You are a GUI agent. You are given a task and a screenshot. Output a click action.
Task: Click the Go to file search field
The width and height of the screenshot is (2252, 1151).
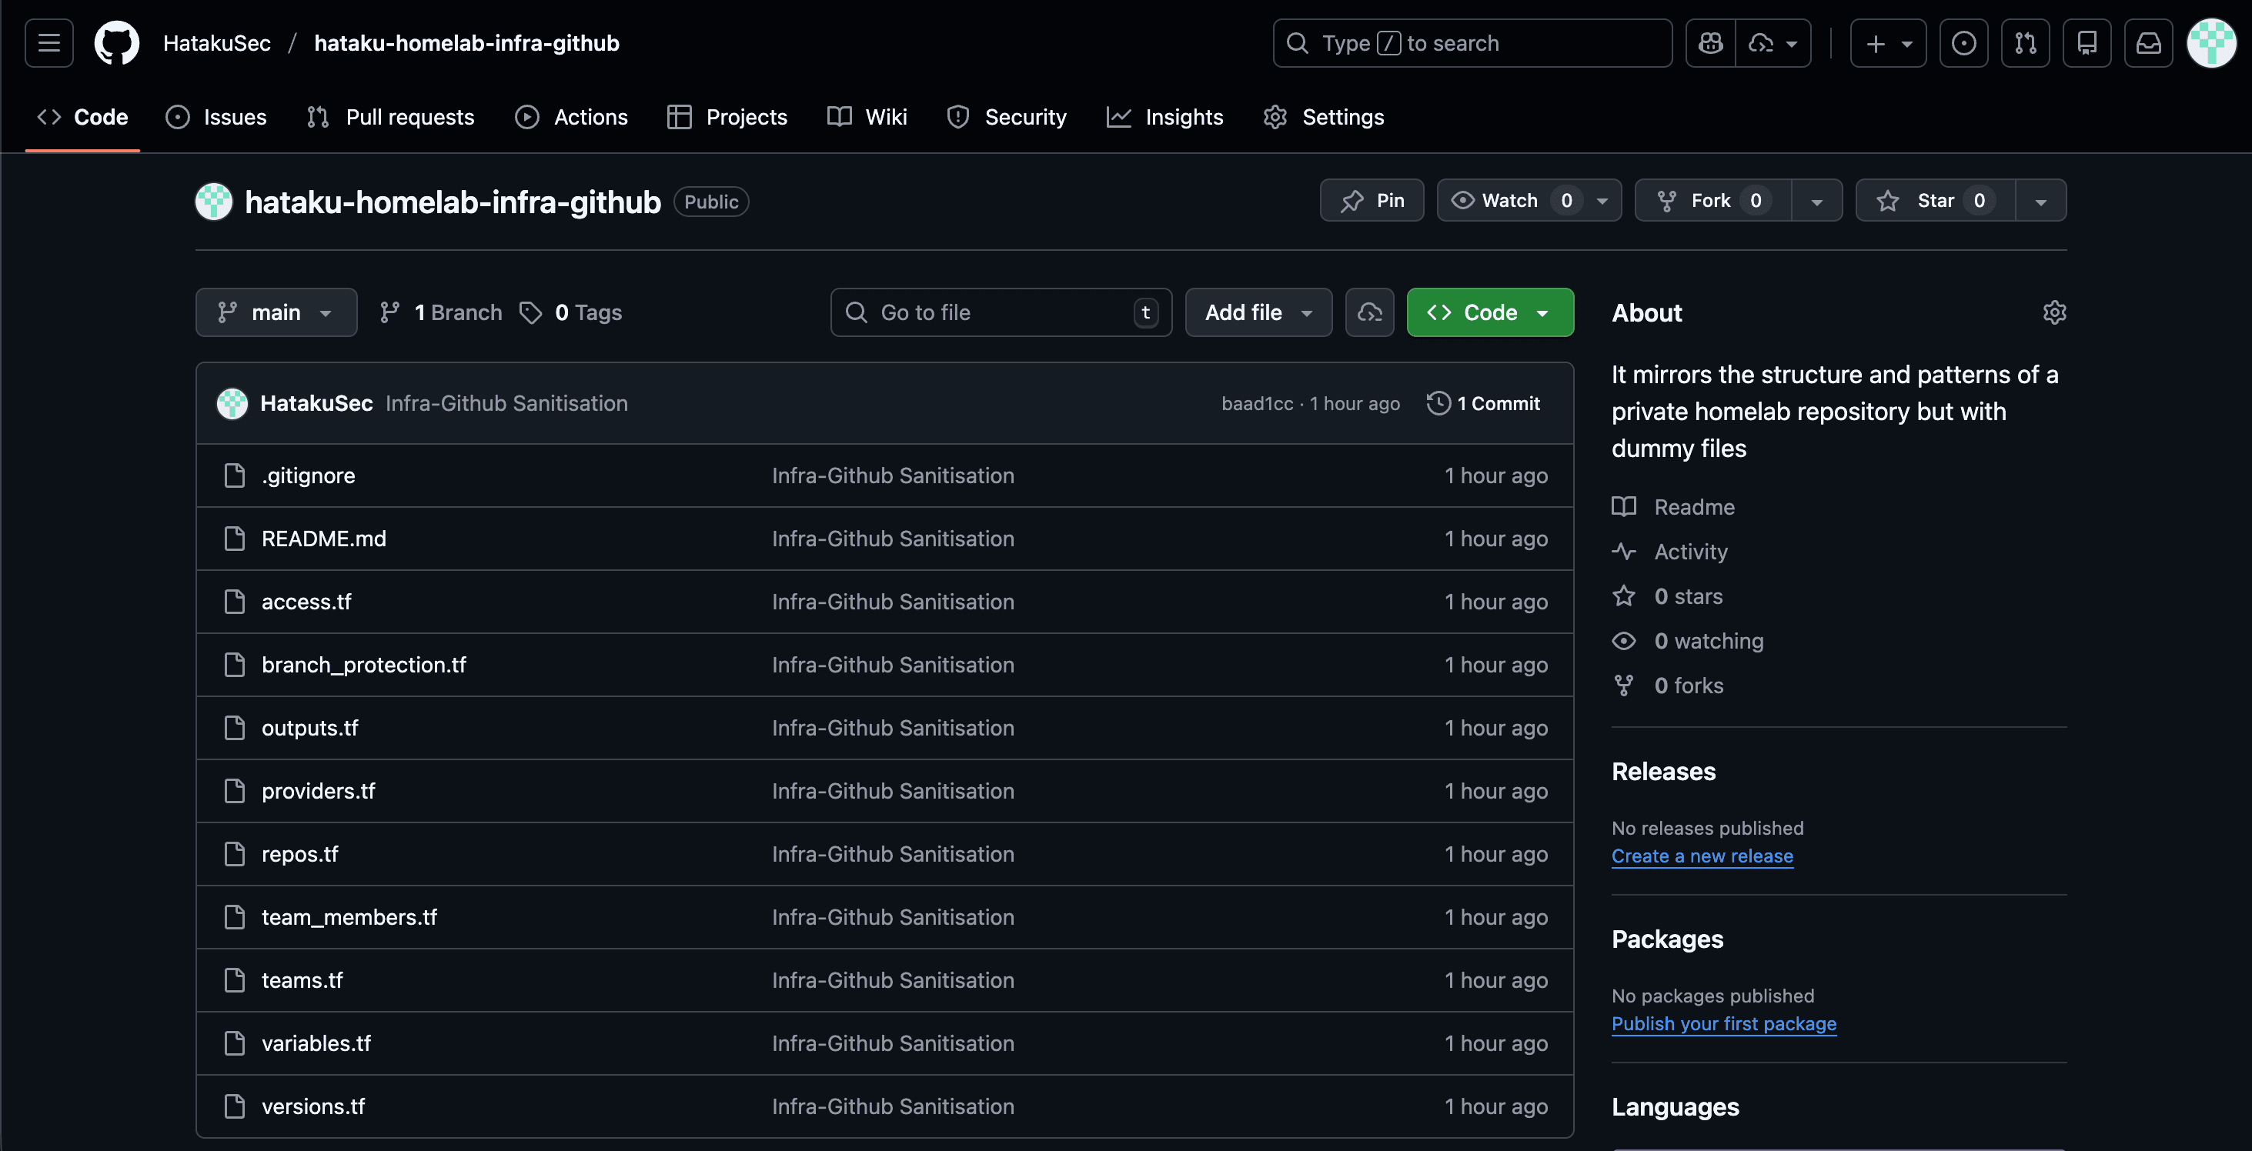coord(1000,312)
